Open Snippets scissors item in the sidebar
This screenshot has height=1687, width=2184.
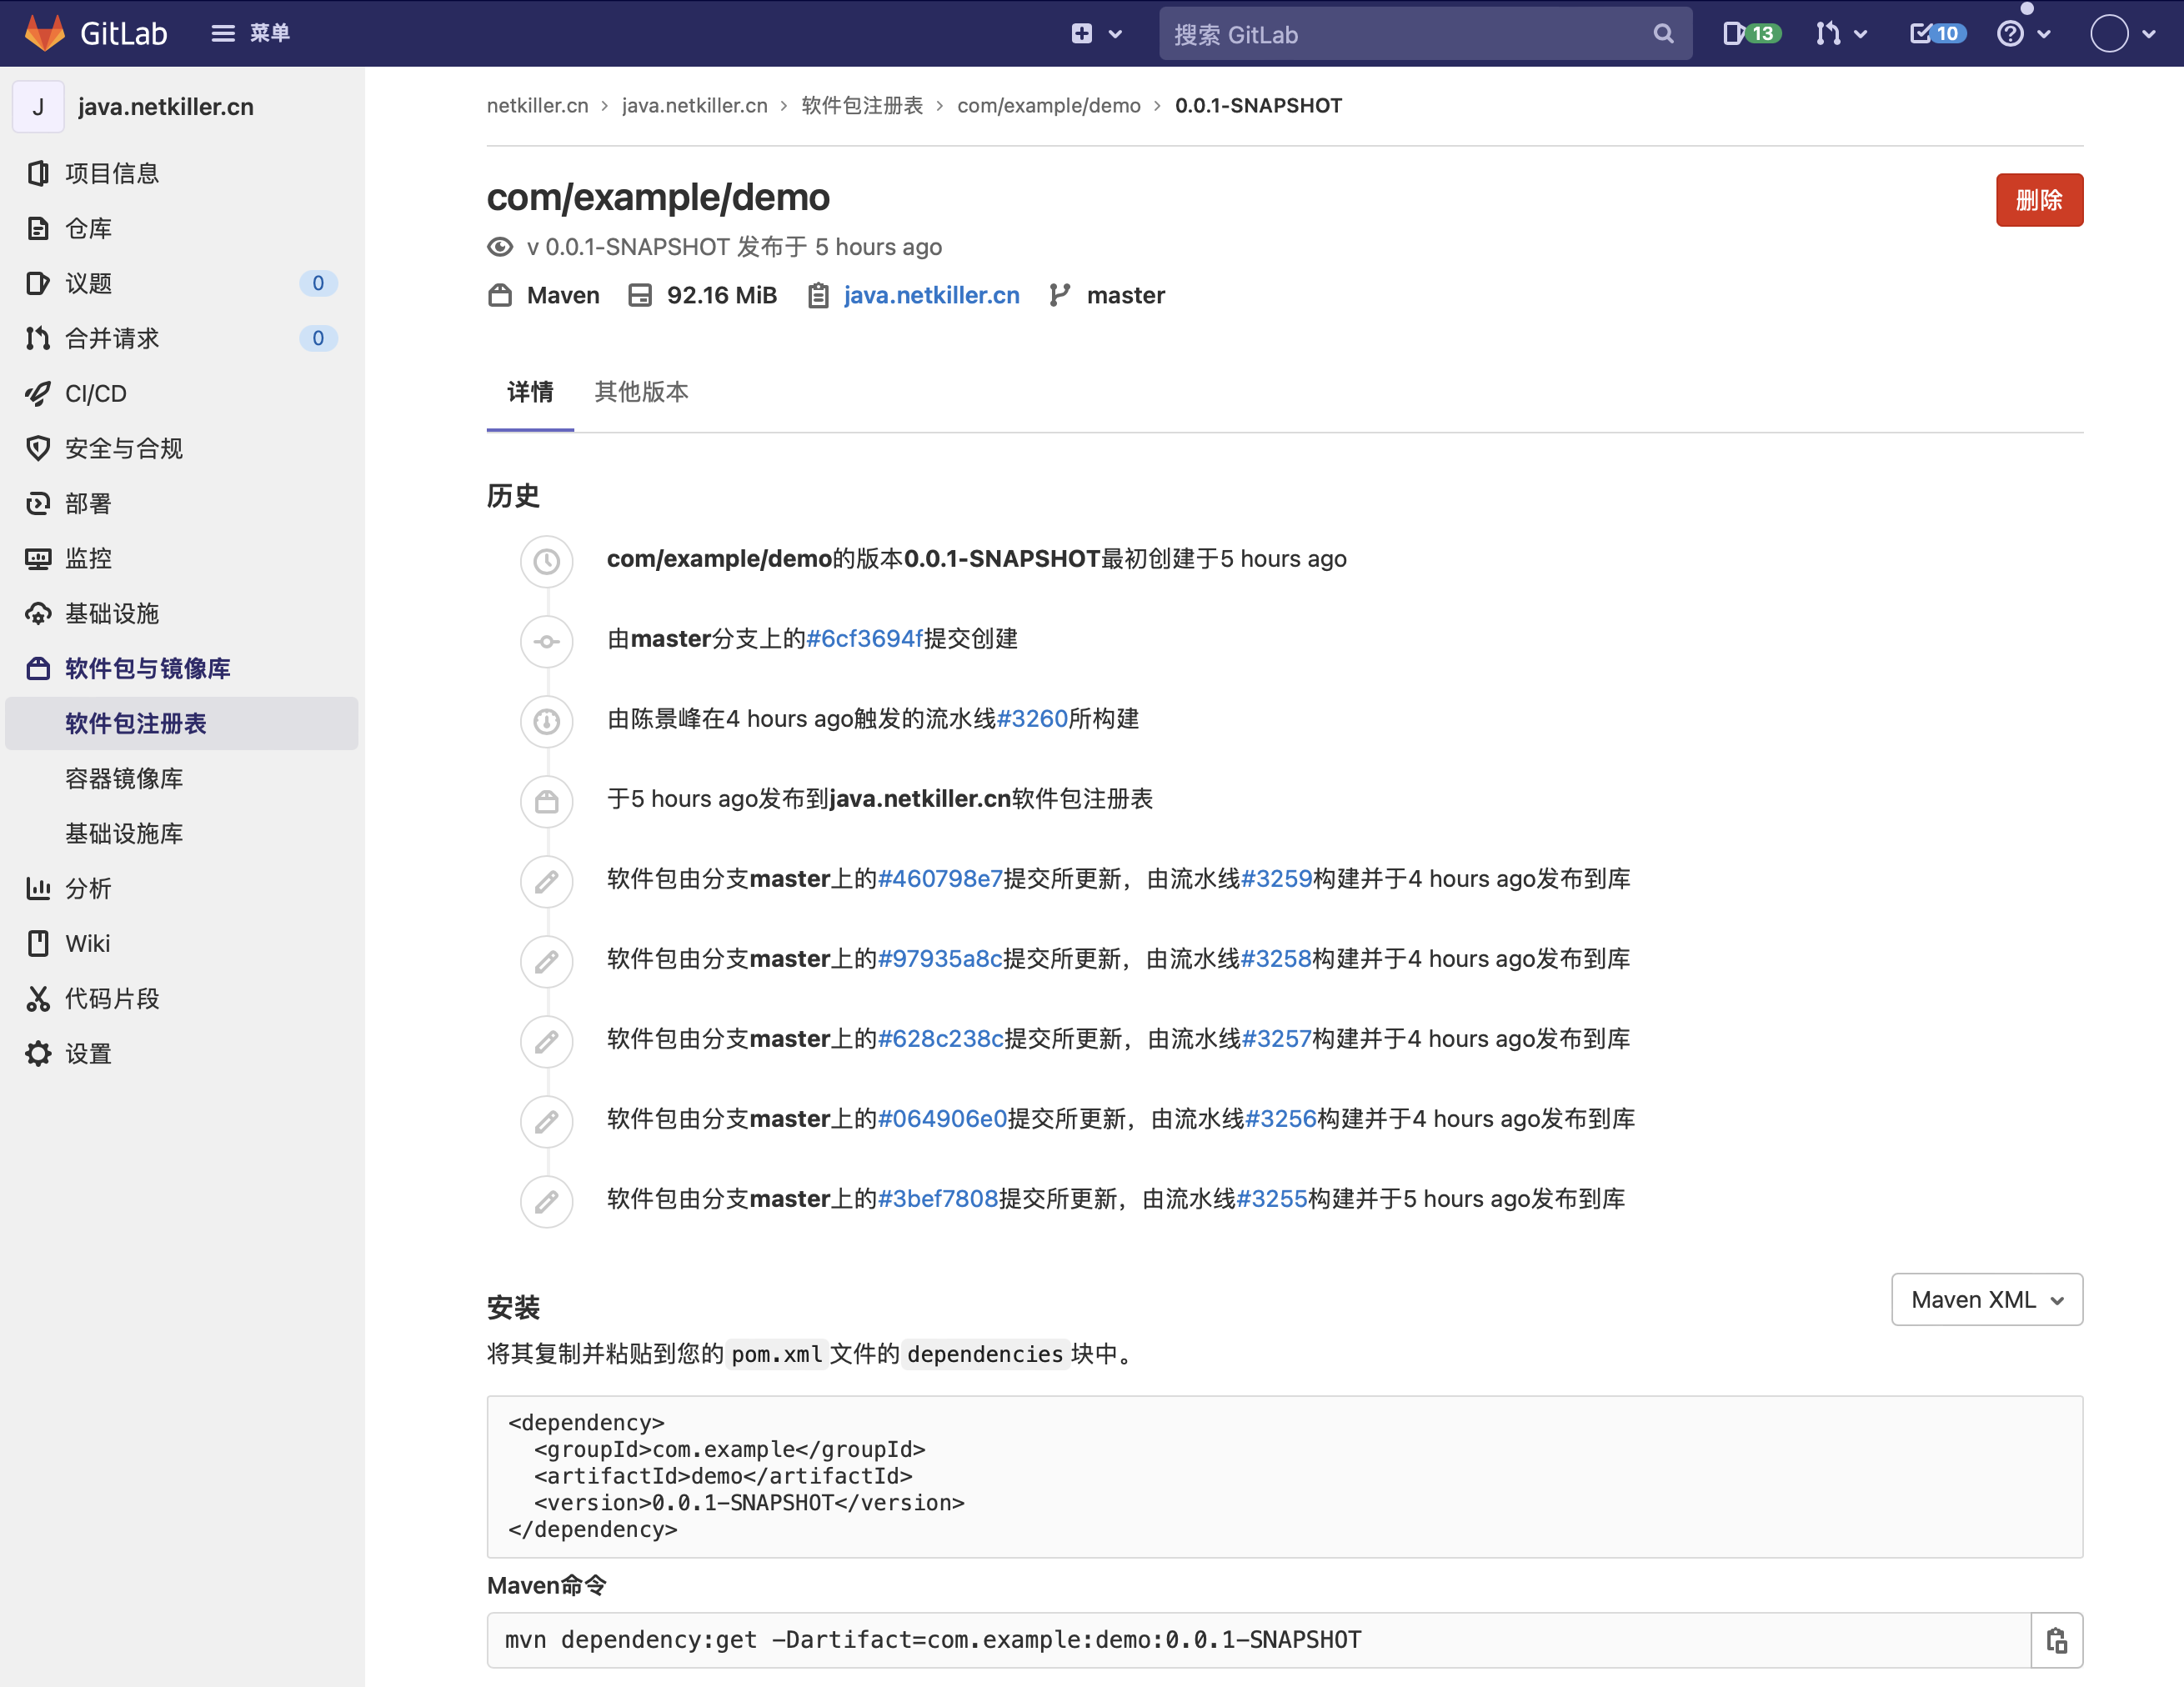pyautogui.click(x=111, y=998)
